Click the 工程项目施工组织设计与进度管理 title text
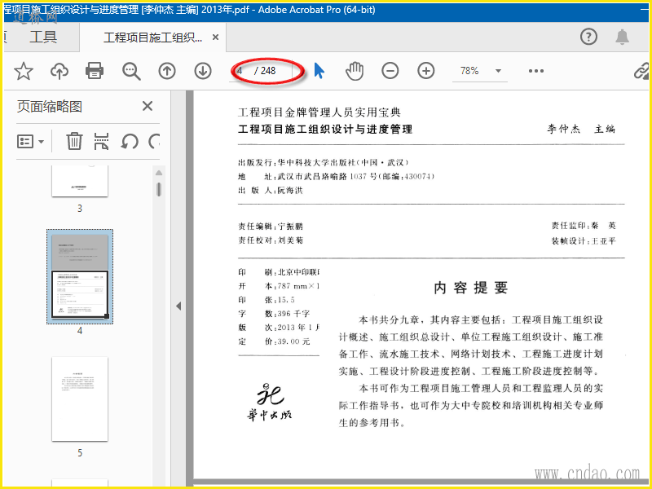The image size is (652, 489). [325, 130]
